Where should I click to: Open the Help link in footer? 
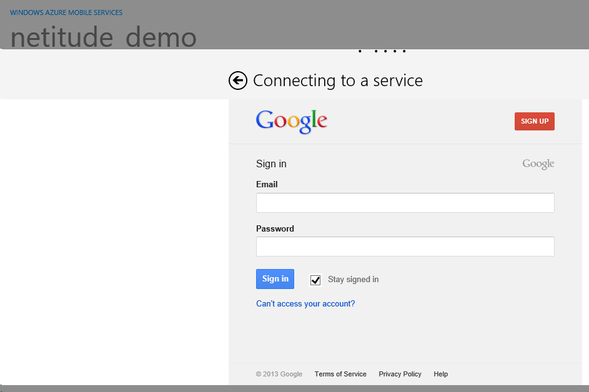[440, 374]
